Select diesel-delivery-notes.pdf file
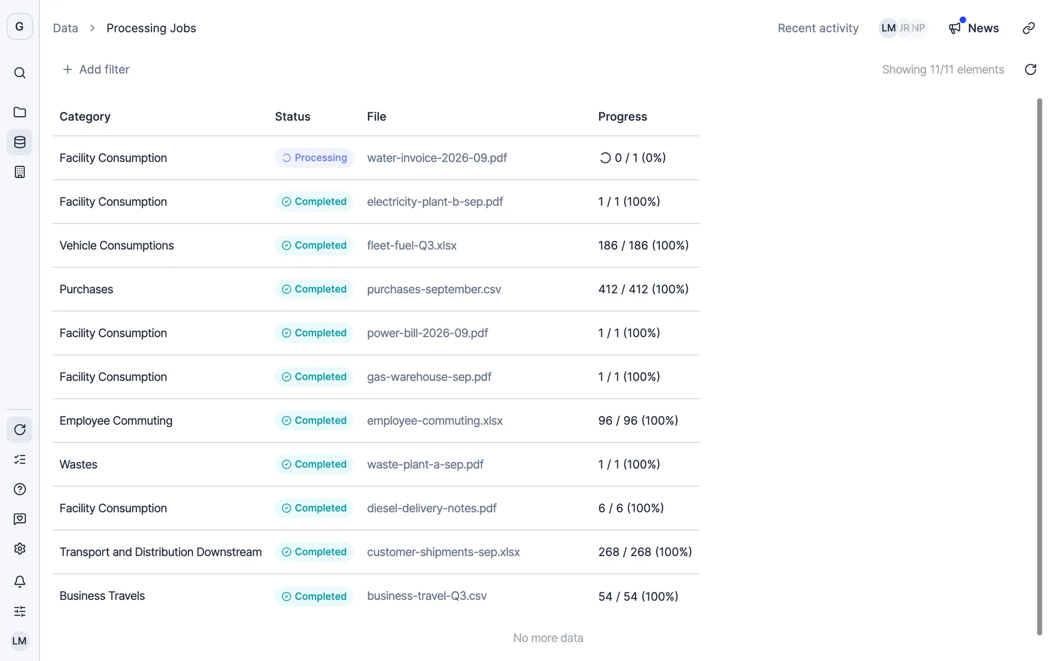The width and height of the screenshot is (1057, 661). (x=432, y=508)
